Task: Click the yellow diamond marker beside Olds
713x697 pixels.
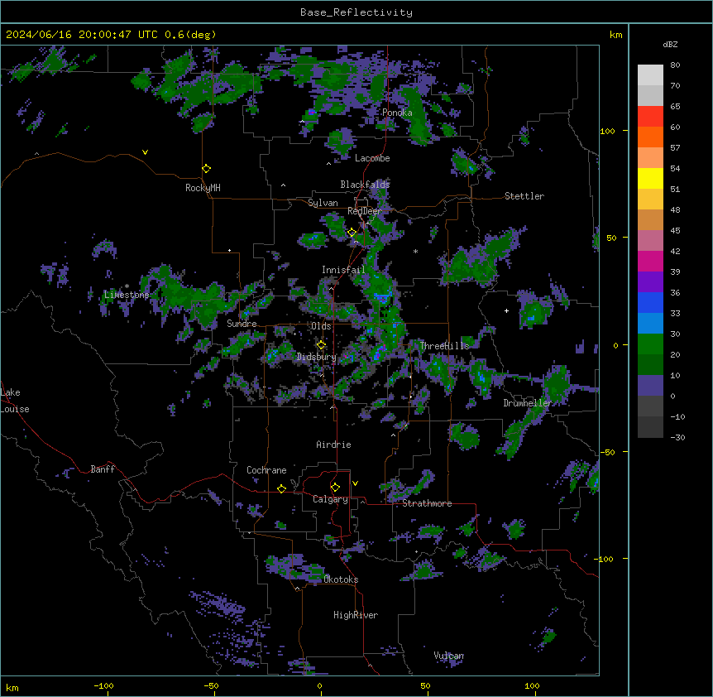Action: pyautogui.click(x=322, y=345)
